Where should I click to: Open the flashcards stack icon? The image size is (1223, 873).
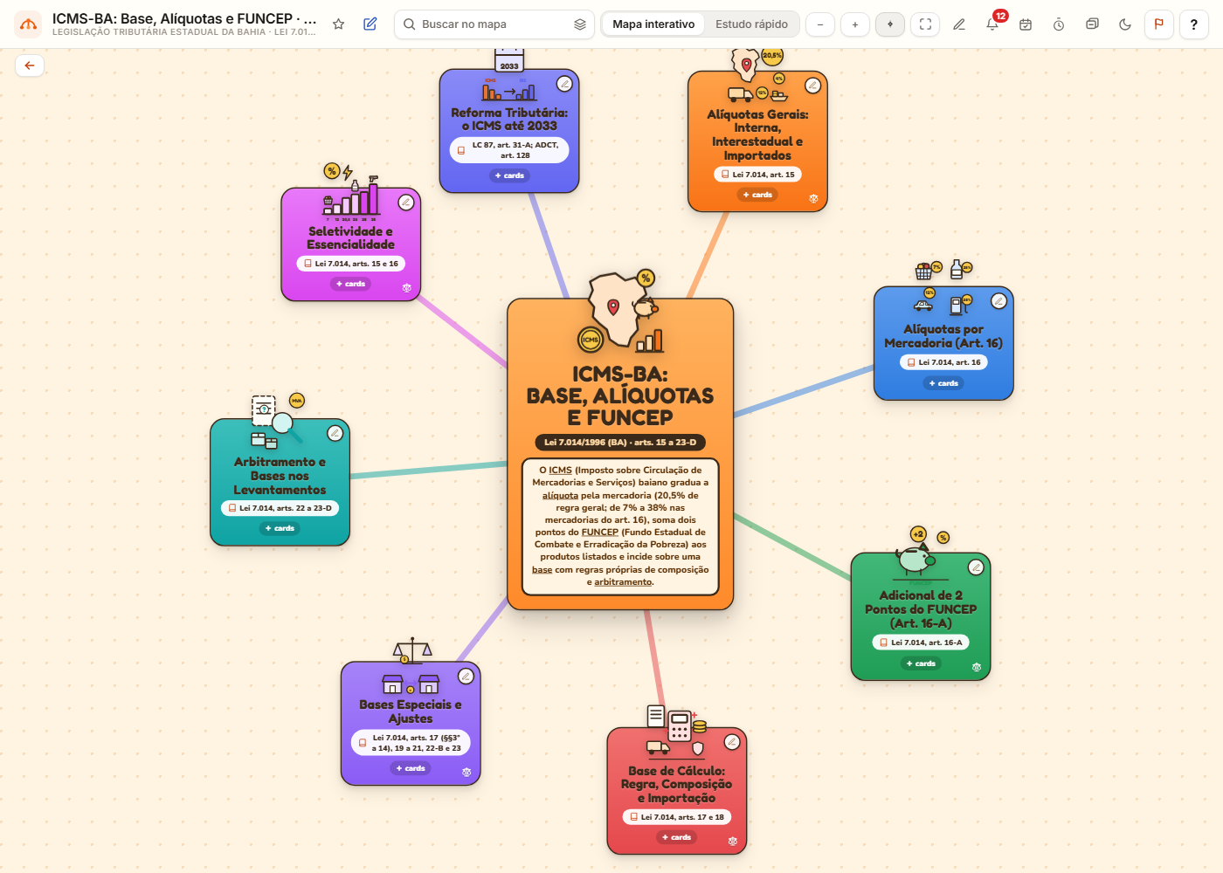(1092, 24)
